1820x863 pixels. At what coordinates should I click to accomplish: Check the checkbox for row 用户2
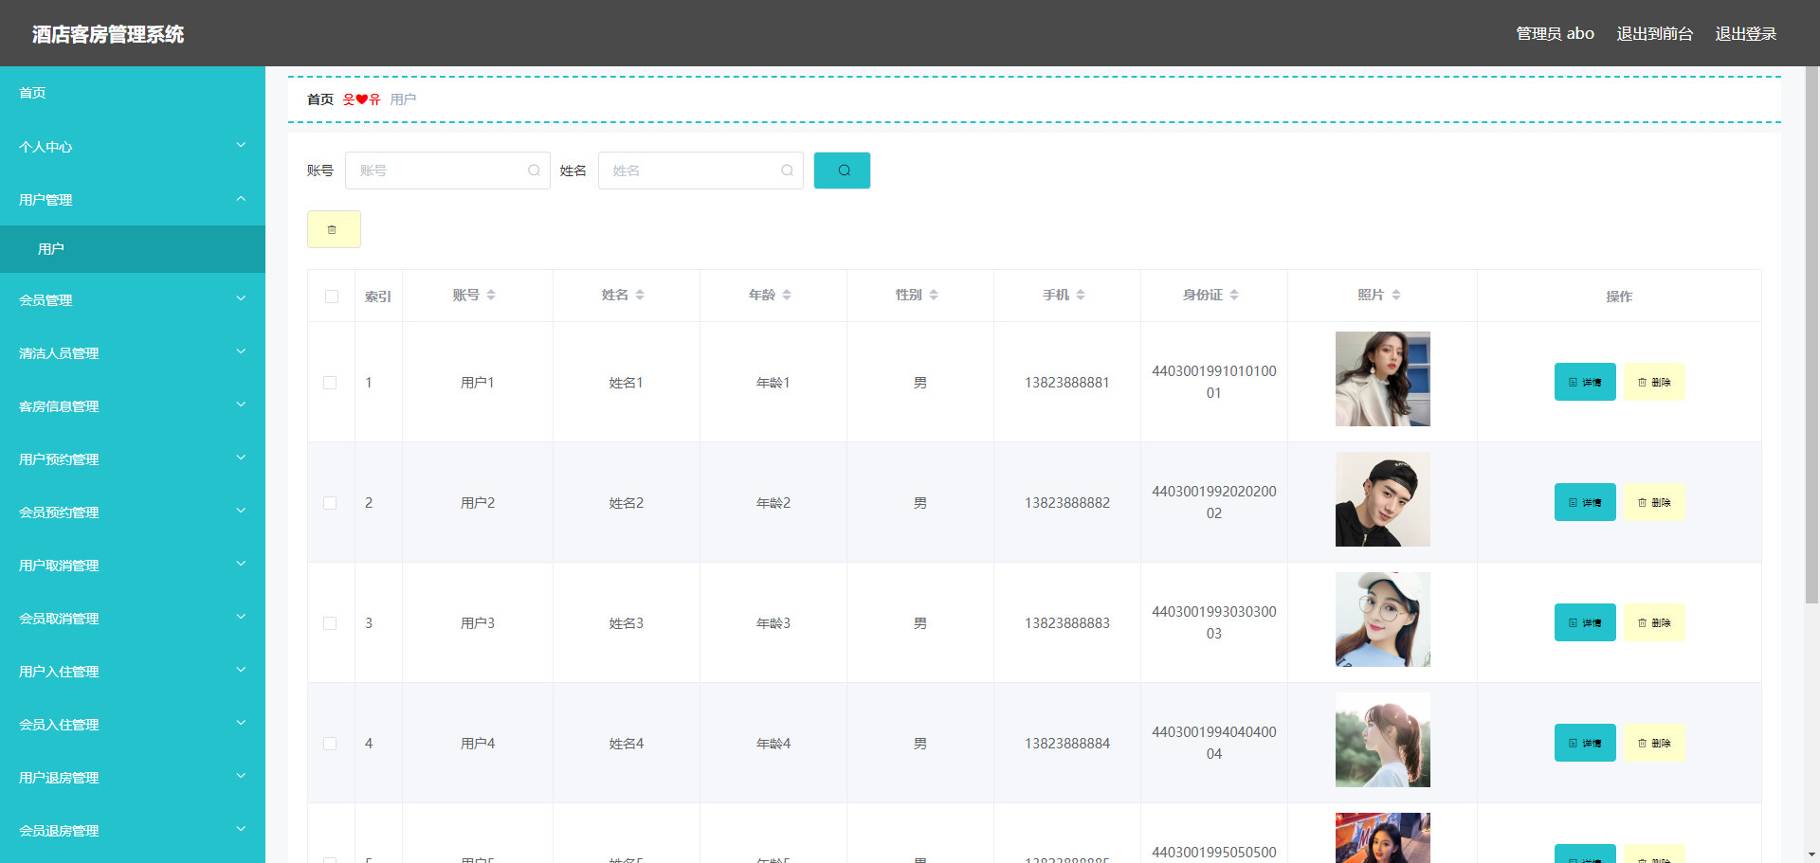[x=330, y=503]
